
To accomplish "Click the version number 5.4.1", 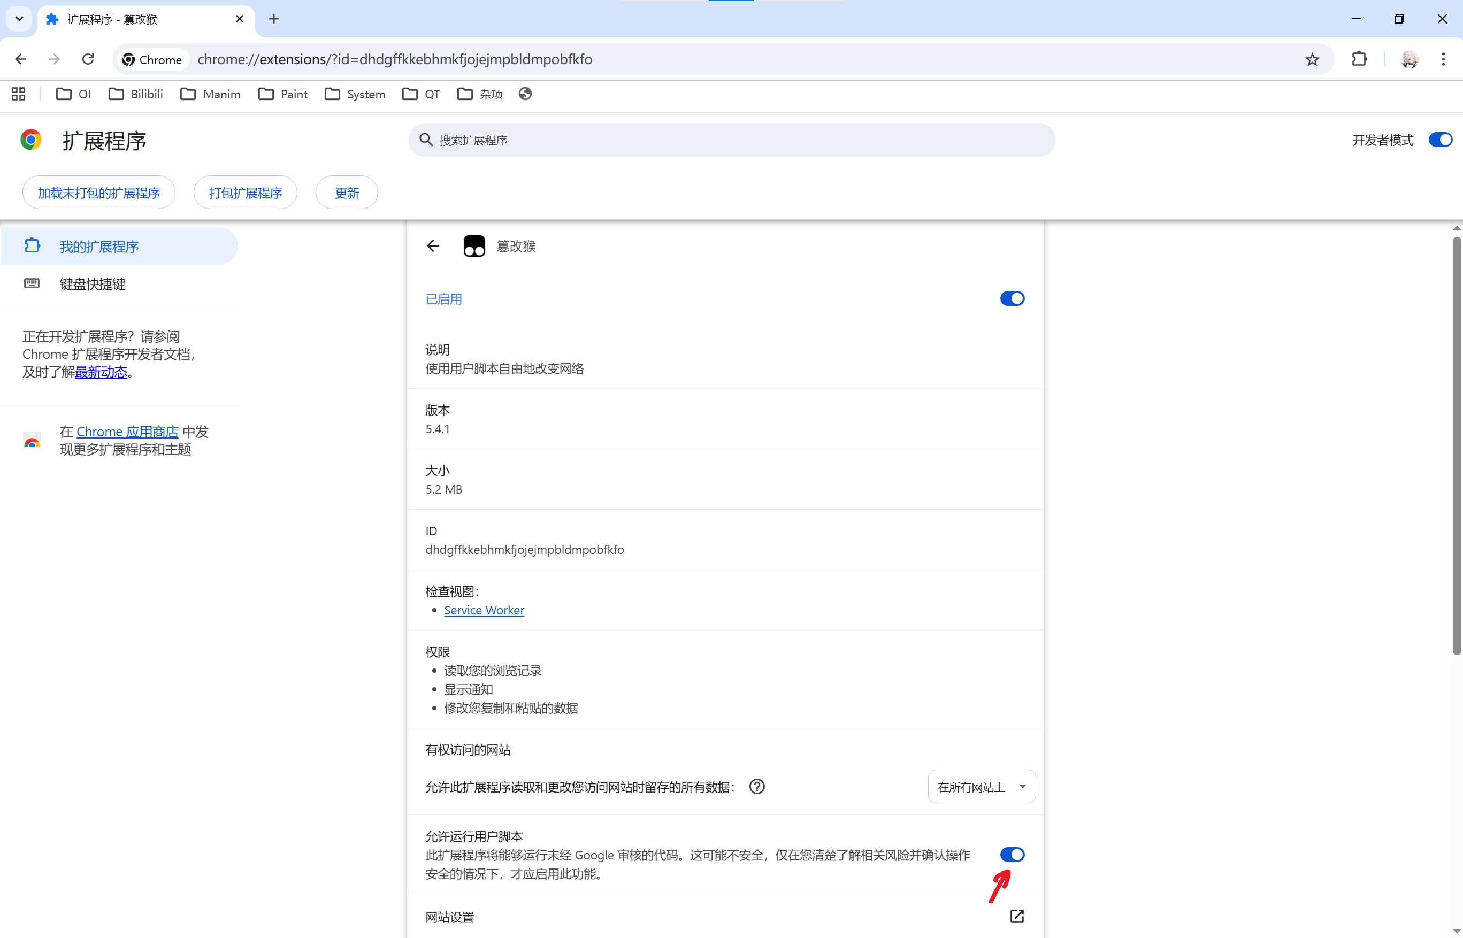I will point(438,429).
